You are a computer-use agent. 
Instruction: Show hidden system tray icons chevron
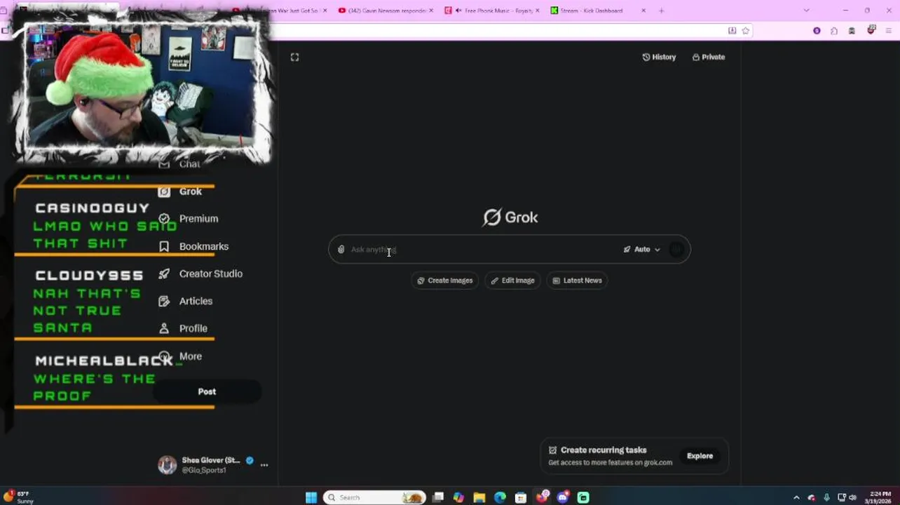tap(796, 498)
